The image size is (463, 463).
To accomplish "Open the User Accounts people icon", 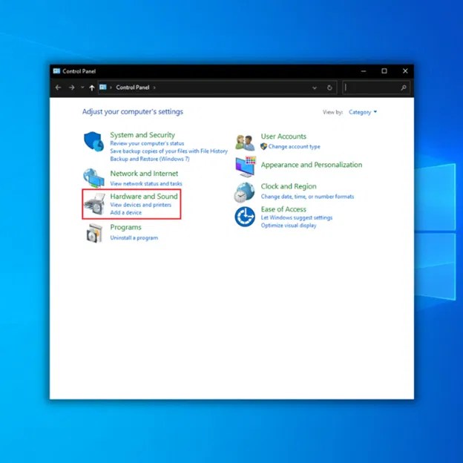I will 245,142.
